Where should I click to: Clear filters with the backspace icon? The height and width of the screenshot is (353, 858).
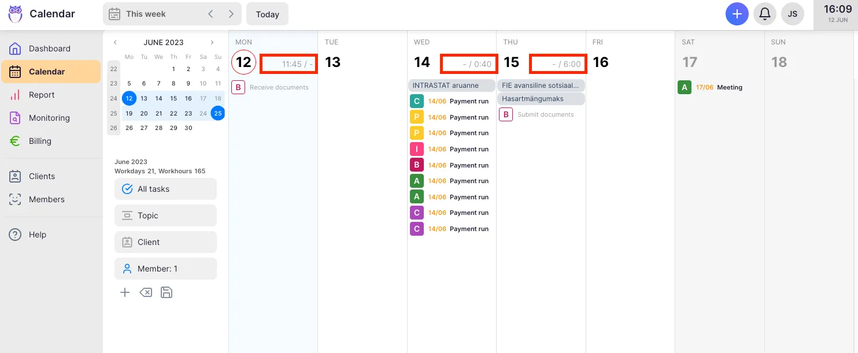(146, 292)
